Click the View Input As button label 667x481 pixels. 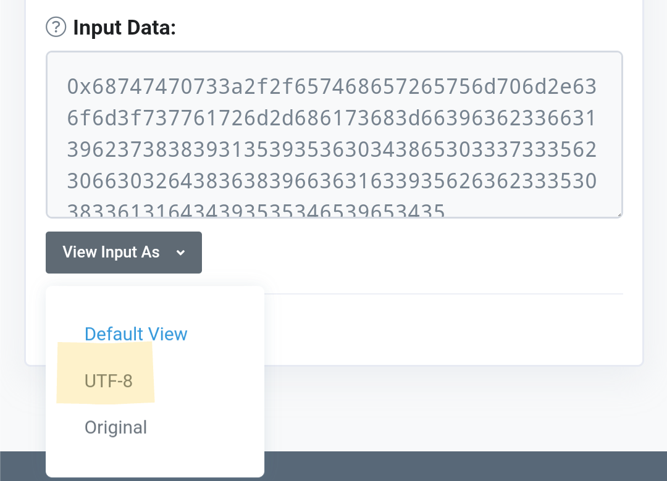(111, 252)
